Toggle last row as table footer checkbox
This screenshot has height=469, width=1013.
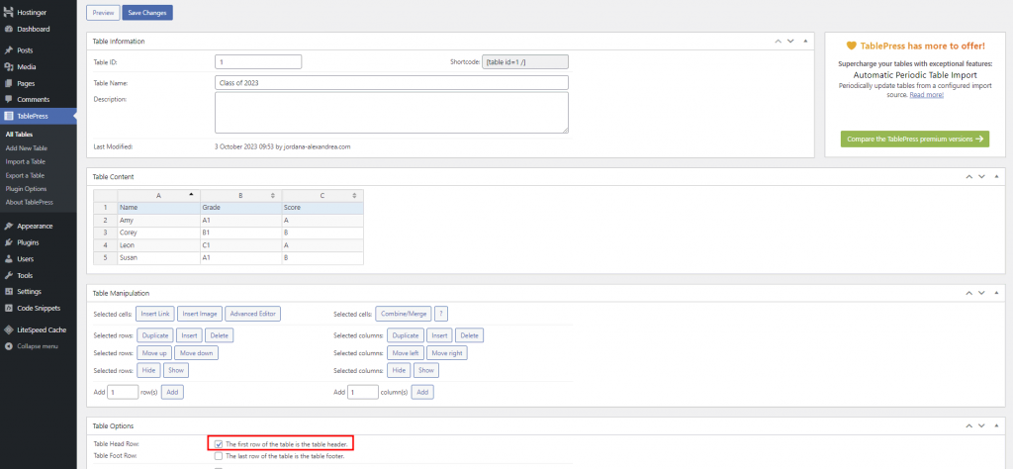point(219,456)
